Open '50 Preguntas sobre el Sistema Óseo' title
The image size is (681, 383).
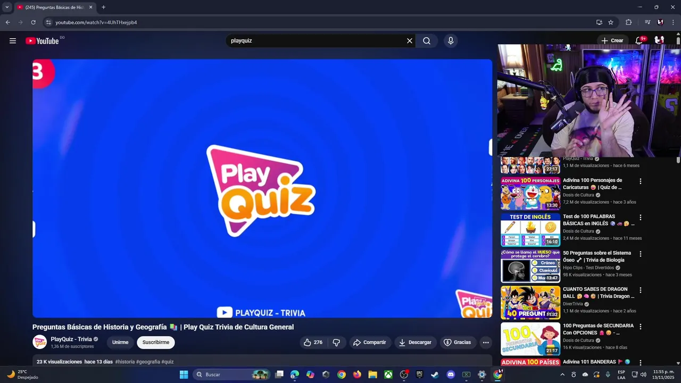(x=597, y=256)
